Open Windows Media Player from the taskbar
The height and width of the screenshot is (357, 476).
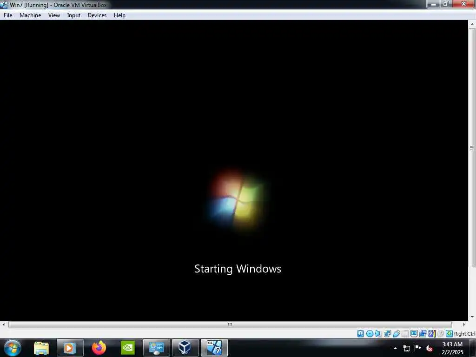(x=70, y=348)
